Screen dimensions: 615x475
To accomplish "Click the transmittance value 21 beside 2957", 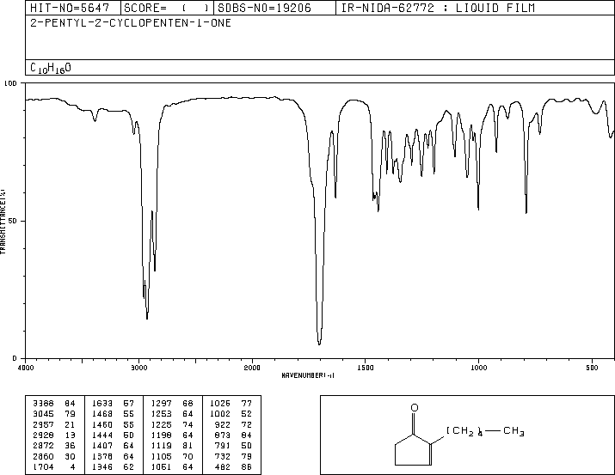I will point(70,424).
